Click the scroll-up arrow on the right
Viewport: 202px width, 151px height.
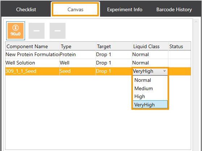196,22
